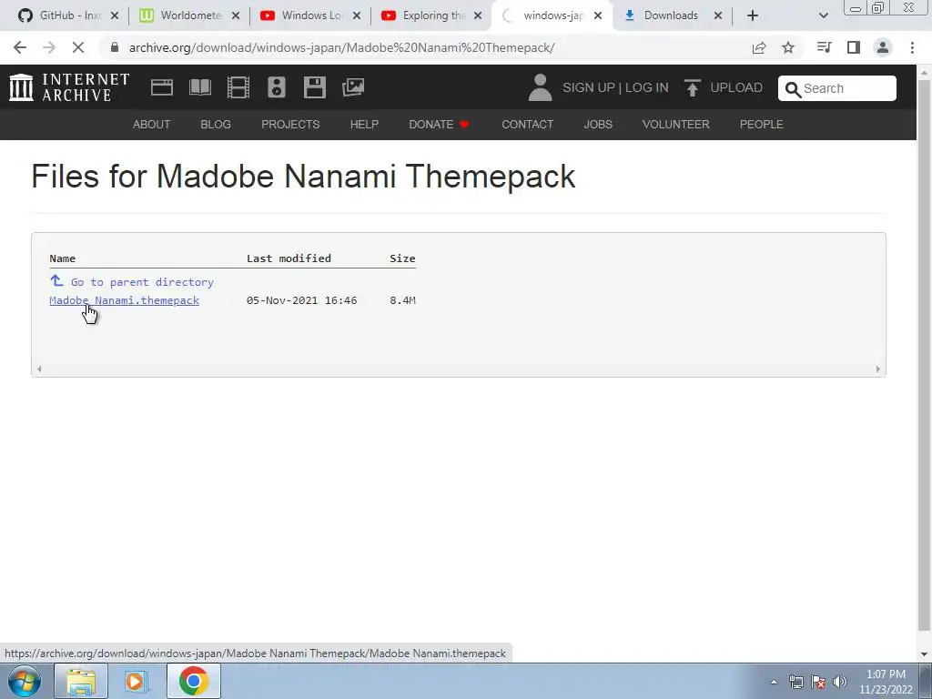Expand the tab search dropdown arrow
The height and width of the screenshot is (699, 932).
[823, 15]
